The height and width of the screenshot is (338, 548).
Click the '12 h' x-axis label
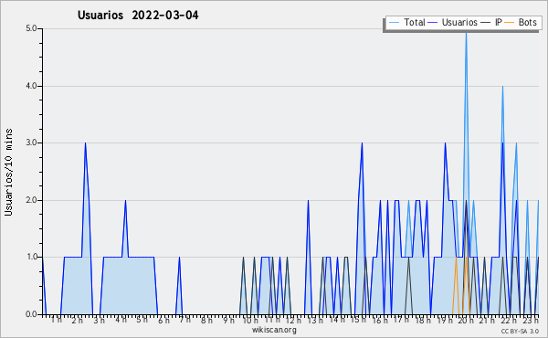point(293,320)
